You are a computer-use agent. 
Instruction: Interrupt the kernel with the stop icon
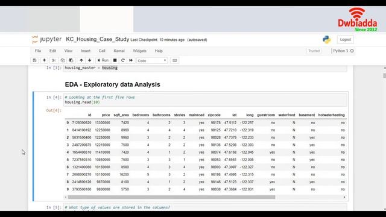115,60
